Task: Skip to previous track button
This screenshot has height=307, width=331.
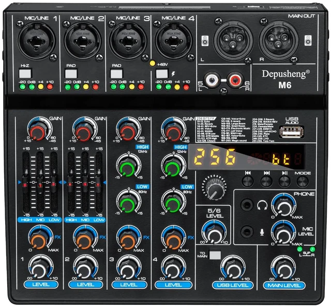Action: pos(248,181)
